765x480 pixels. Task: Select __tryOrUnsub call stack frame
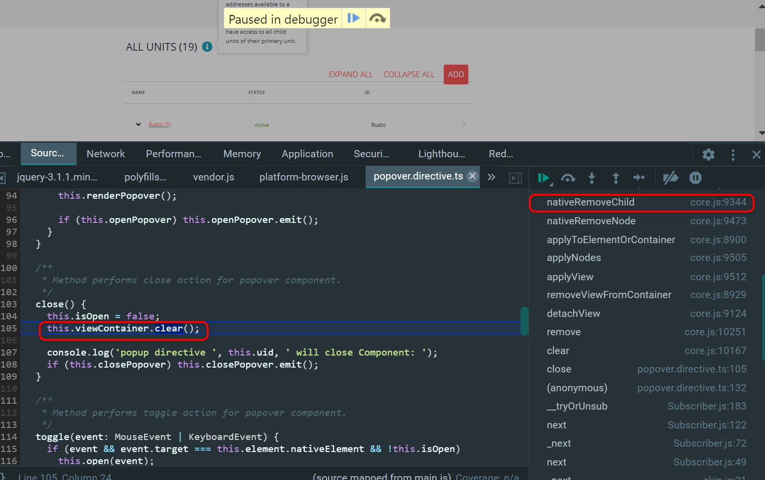pyautogui.click(x=646, y=406)
